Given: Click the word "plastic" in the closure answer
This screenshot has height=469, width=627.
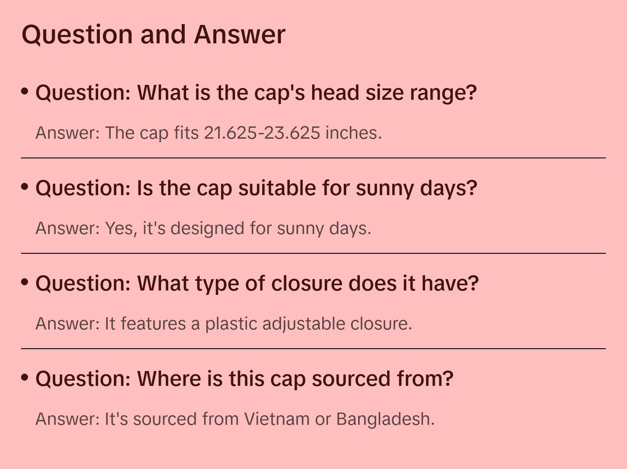Looking at the screenshot, I should (x=231, y=324).
